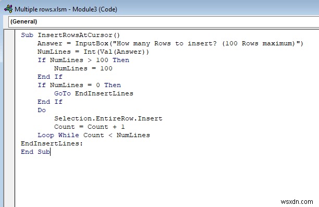Click the Answer = InputBox code line
Image resolution: width=319 pixels, height=207 pixels.
[170, 43]
